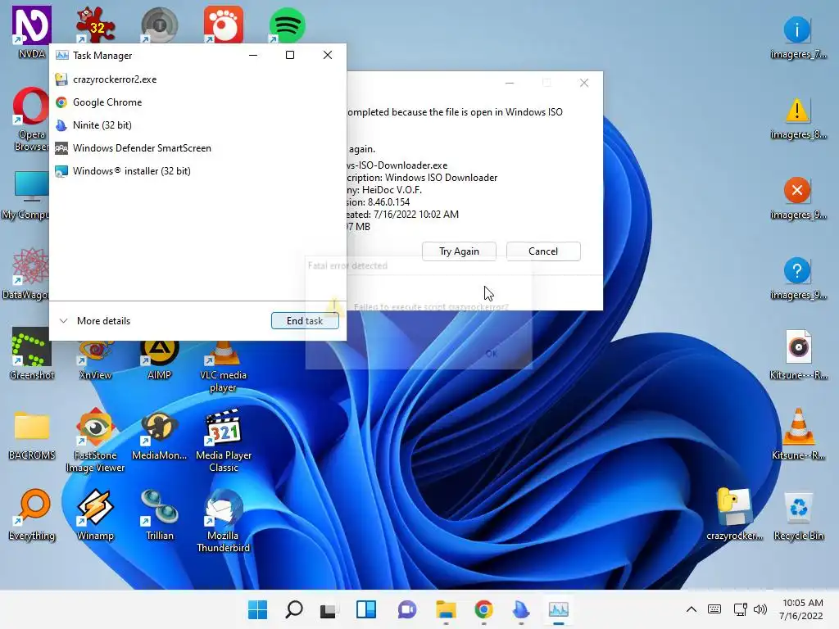Open the network tray icon
Image resolution: width=839 pixels, height=629 pixels.
click(x=741, y=609)
